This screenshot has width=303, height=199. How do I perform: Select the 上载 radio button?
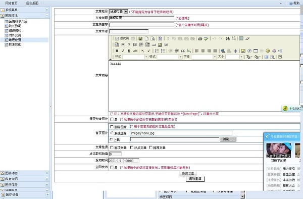pos(111,139)
